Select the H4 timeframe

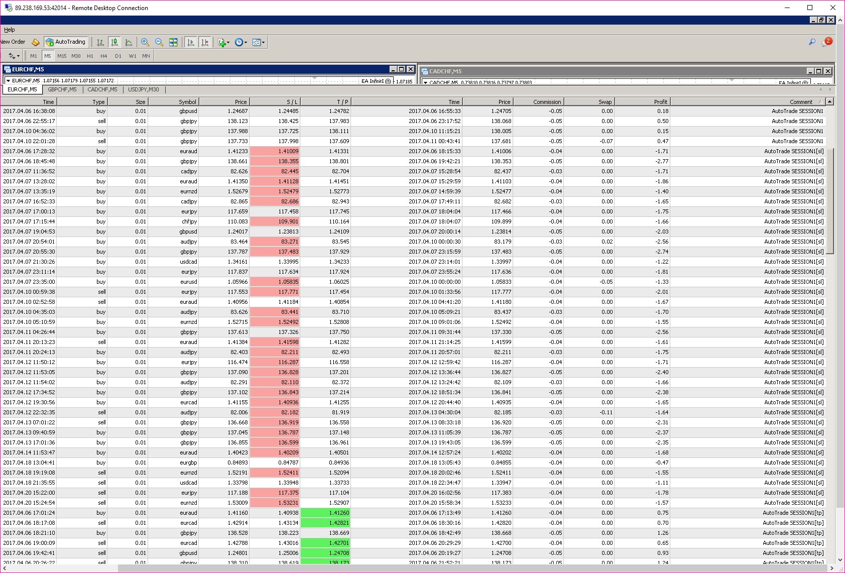(104, 56)
